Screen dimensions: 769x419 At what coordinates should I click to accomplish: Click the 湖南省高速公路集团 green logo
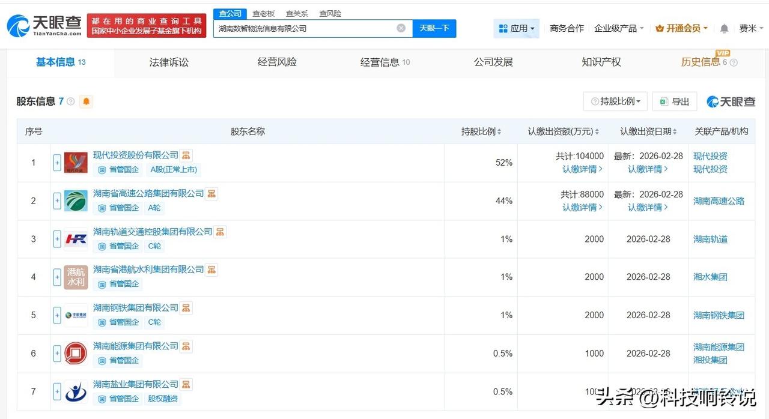76,200
